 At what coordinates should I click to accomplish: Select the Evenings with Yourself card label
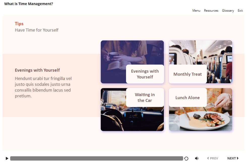coord(145,74)
